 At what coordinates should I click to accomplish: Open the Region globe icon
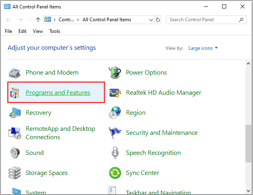tap(115, 112)
